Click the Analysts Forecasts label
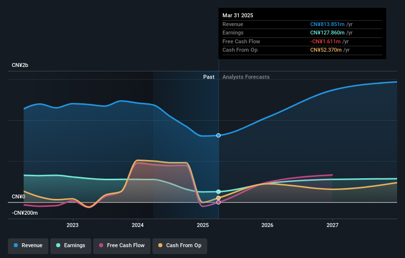Screen dimensions: 405x258 click(x=246, y=77)
